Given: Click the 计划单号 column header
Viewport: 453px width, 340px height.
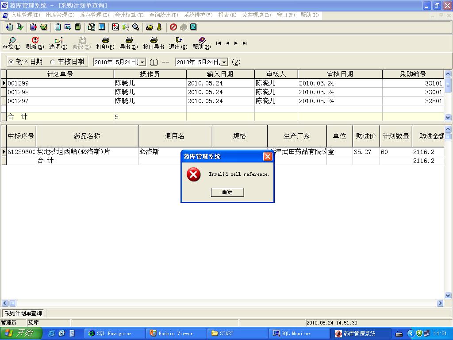Looking at the screenshot, I should point(60,74).
